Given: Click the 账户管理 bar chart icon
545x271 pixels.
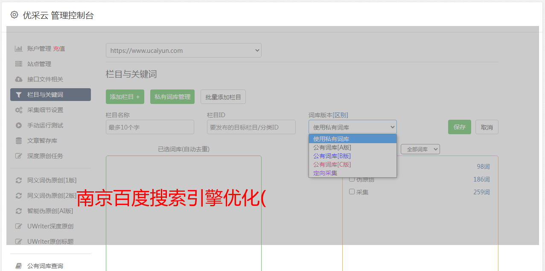Looking at the screenshot, I should 19,49.
